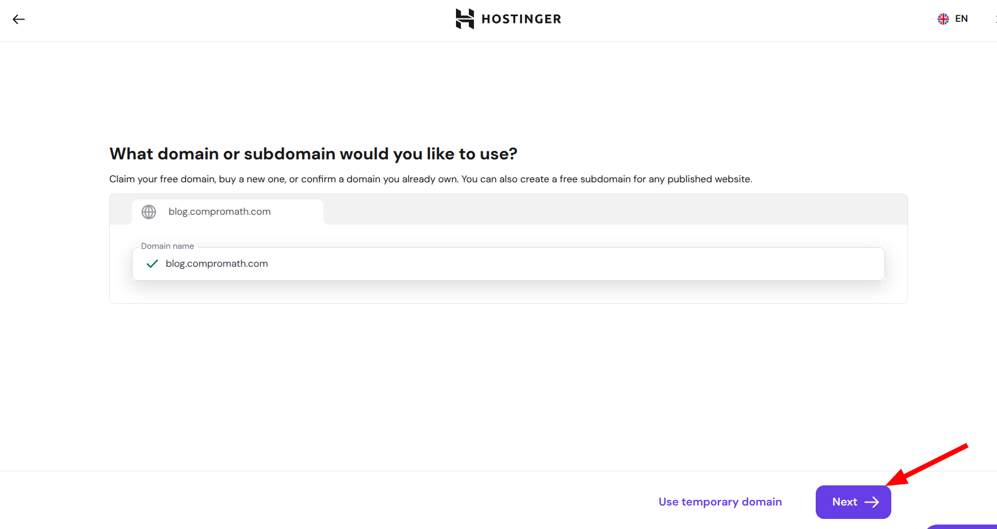Screen dimensions: 997x529
Task: Click the UK flag icon
Action: (943, 19)
